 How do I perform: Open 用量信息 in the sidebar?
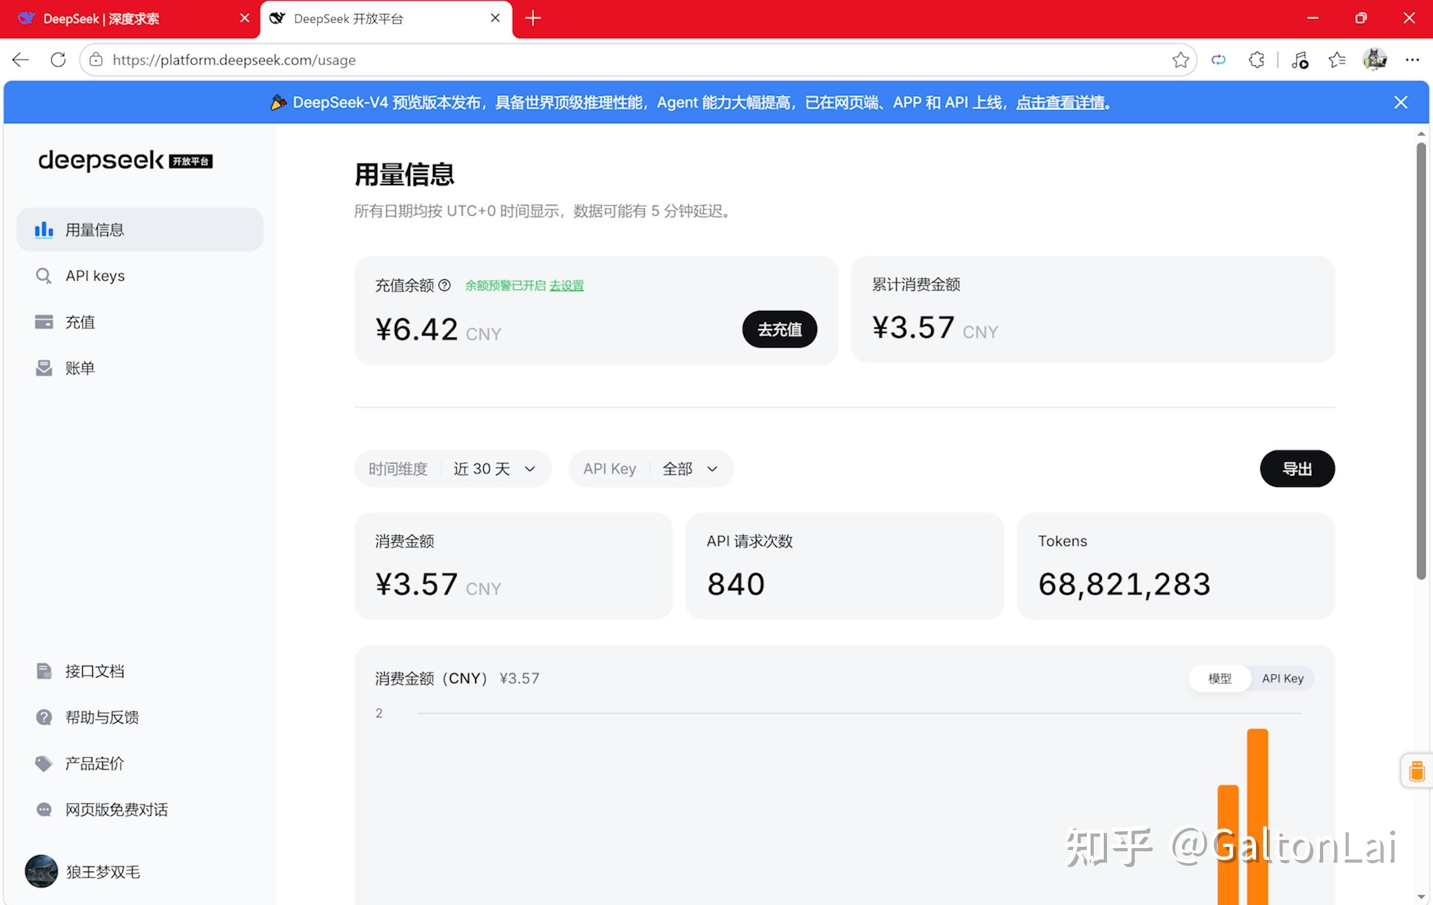(x=140, y=229)
